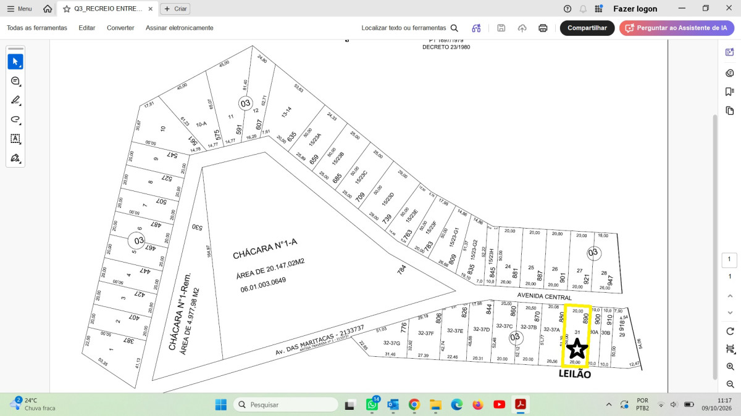Pick the Highlighter pen tool

pyautogui.click(x=15, y=100)
